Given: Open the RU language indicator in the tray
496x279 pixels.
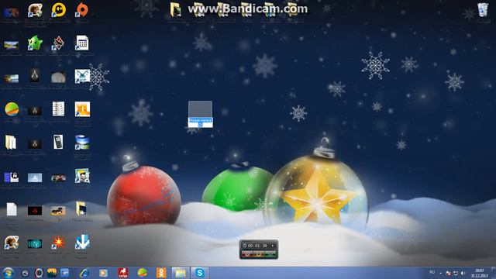Looking at the screenshot, I should pyautogui.click(x=432, y=272).
